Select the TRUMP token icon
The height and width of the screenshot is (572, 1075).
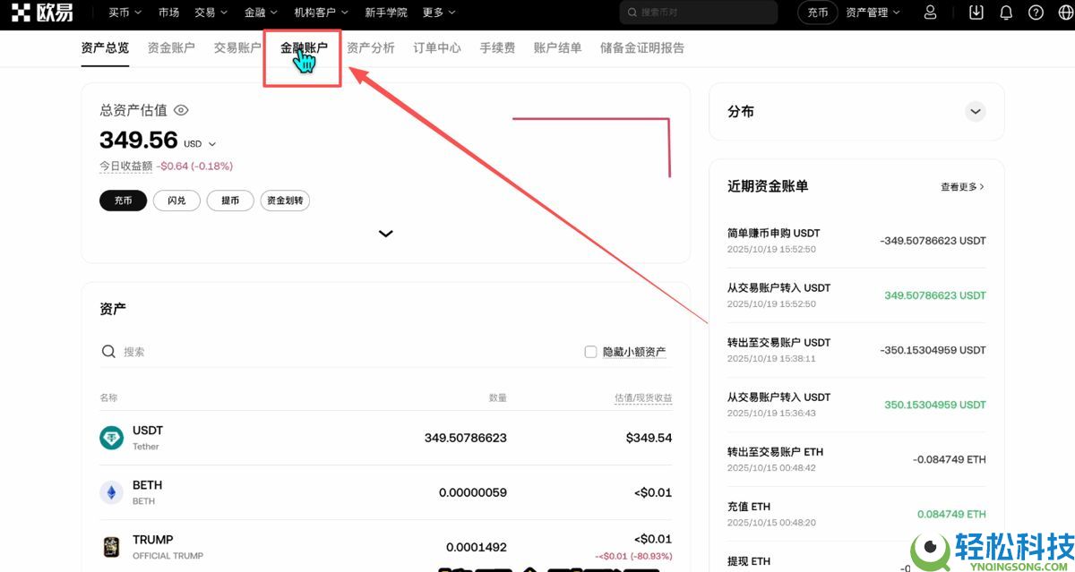pos(111,546)
